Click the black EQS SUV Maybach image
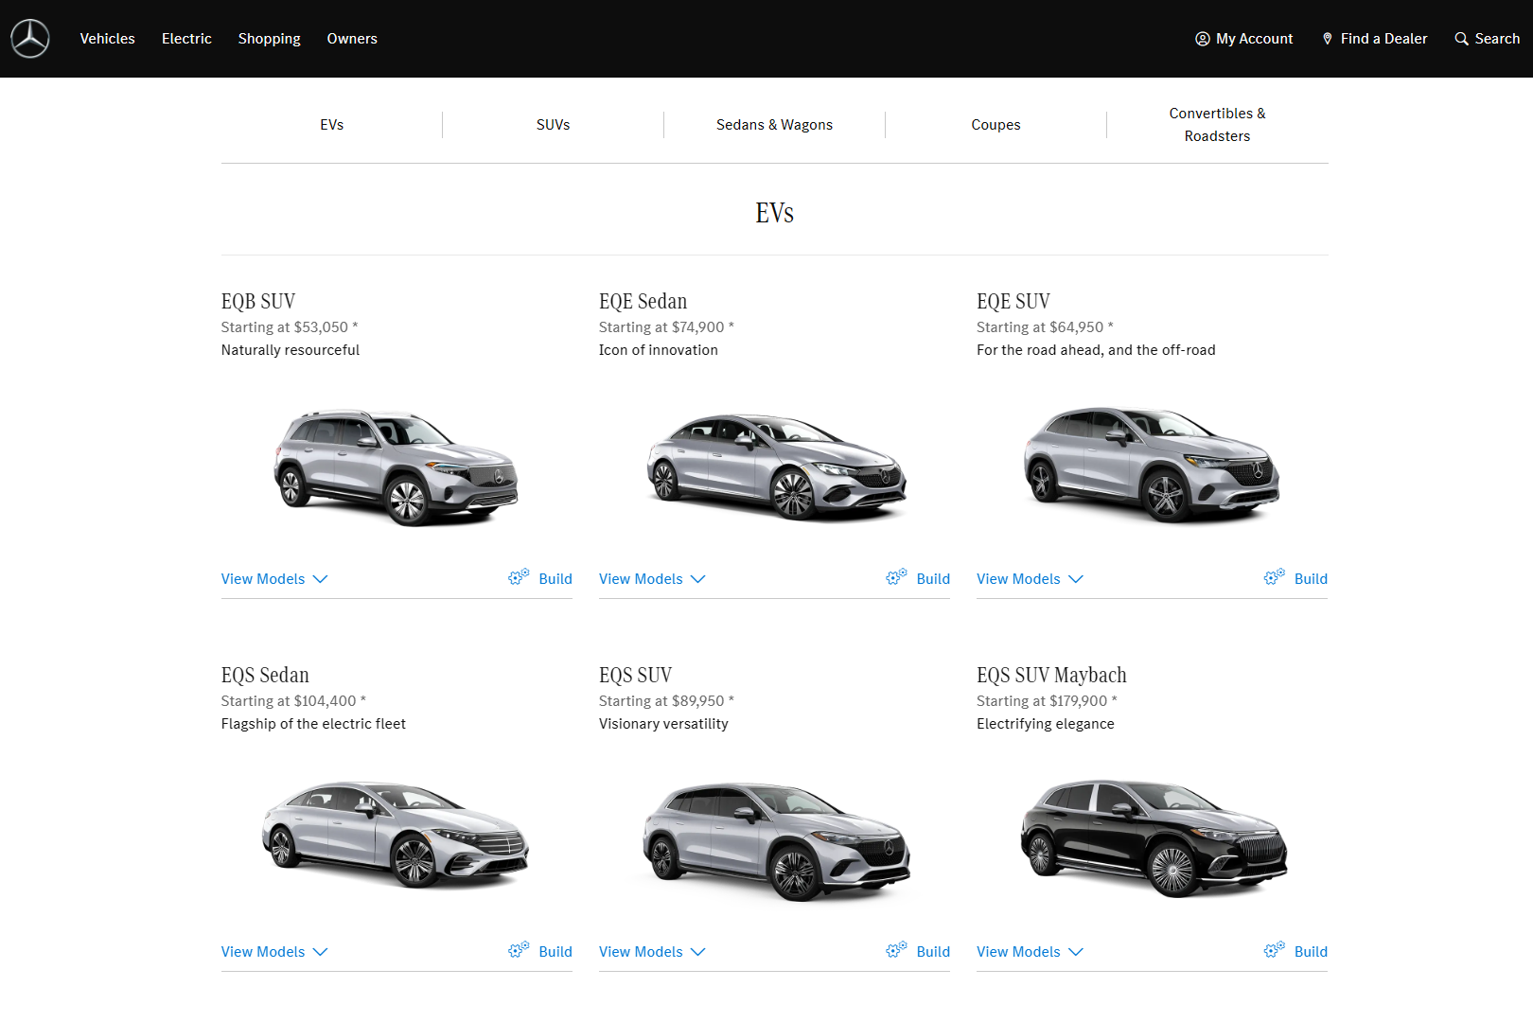Viewport: 1533px width, 1022px height. click(1154, 837)
